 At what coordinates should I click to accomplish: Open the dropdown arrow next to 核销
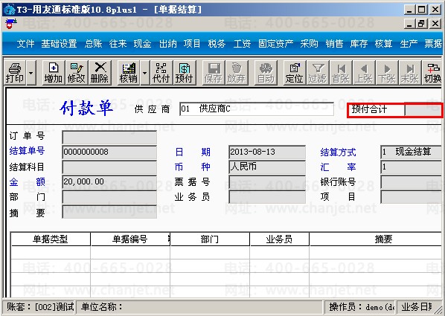145,73
